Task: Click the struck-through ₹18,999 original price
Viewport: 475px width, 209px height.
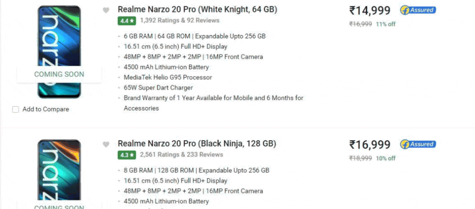Action: (361, 158)
